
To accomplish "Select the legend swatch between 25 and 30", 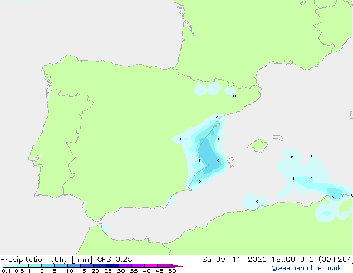I will [112, 266].
